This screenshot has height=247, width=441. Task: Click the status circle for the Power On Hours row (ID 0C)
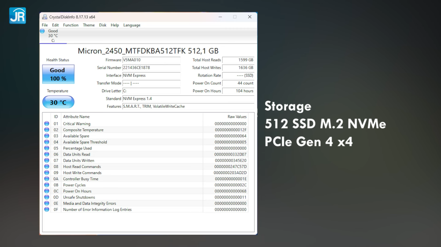point(47,191)
